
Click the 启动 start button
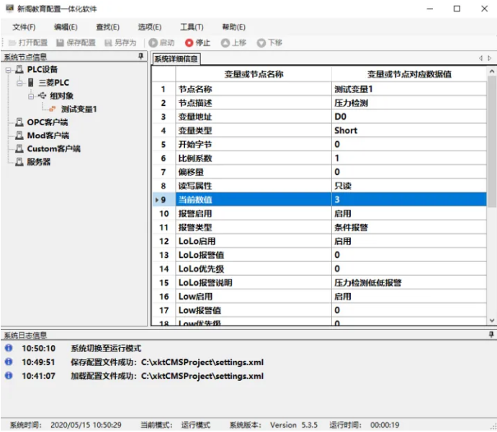click(x=161, y=42)
